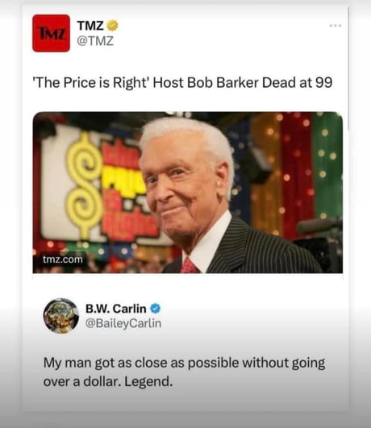Click the gold verified badge beside TMZ

point(112,26)
